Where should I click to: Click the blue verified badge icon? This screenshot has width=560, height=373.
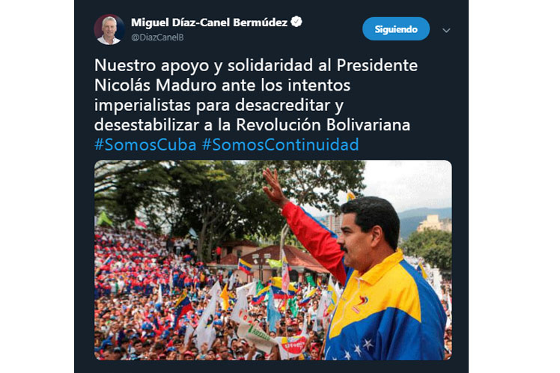tap(296, 22)
